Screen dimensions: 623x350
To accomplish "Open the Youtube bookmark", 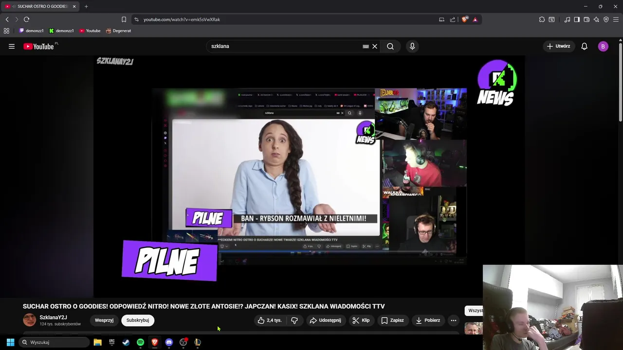I will (x=90, y=31).
